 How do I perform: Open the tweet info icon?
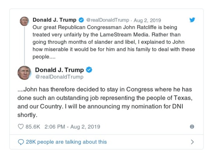[x=192, y=127]
